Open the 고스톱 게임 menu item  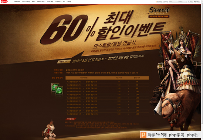click(x=50, y=2)
